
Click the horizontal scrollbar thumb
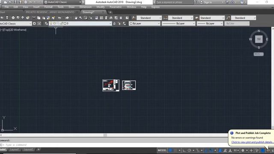pyautogui.click(x=105, y=135)
